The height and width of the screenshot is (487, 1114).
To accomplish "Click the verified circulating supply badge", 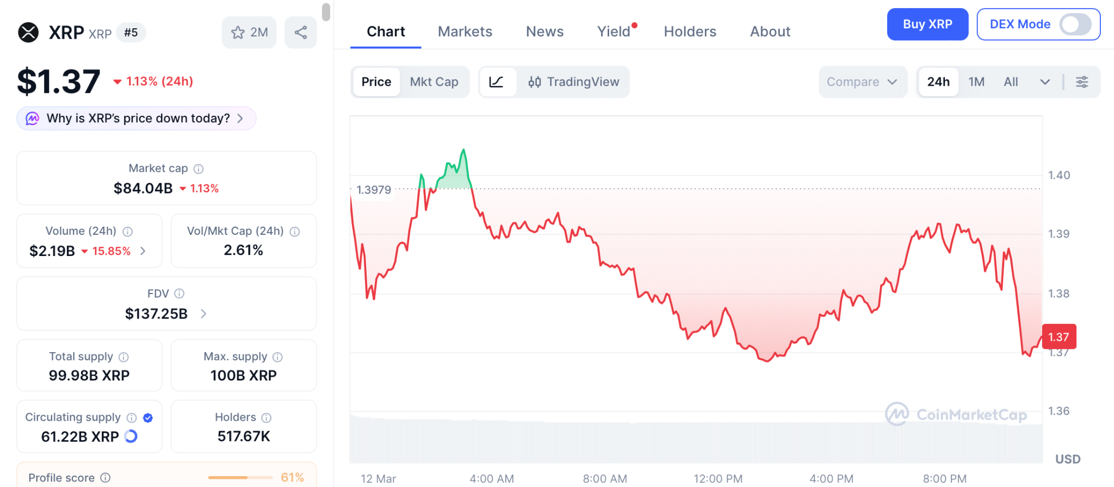I will click(x=148, y=417).
